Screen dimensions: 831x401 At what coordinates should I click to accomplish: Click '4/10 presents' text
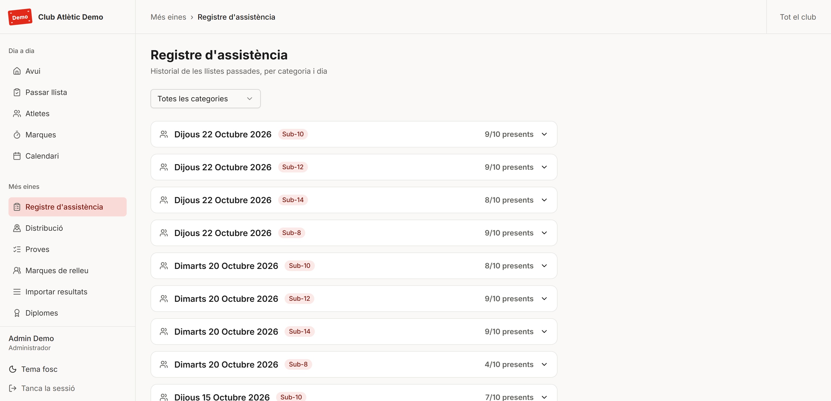(x=509, y=364)
